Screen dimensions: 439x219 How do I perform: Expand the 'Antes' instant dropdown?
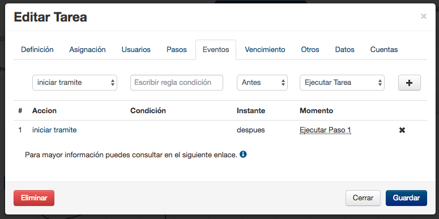pyautogui.click(x=262, y=83)
